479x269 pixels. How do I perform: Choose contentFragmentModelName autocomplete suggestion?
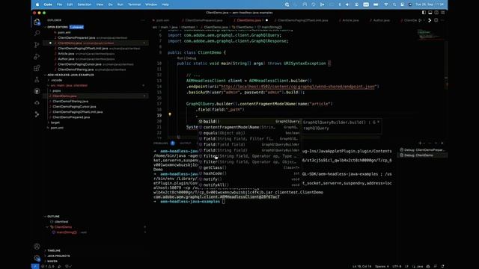coord(249,127)
